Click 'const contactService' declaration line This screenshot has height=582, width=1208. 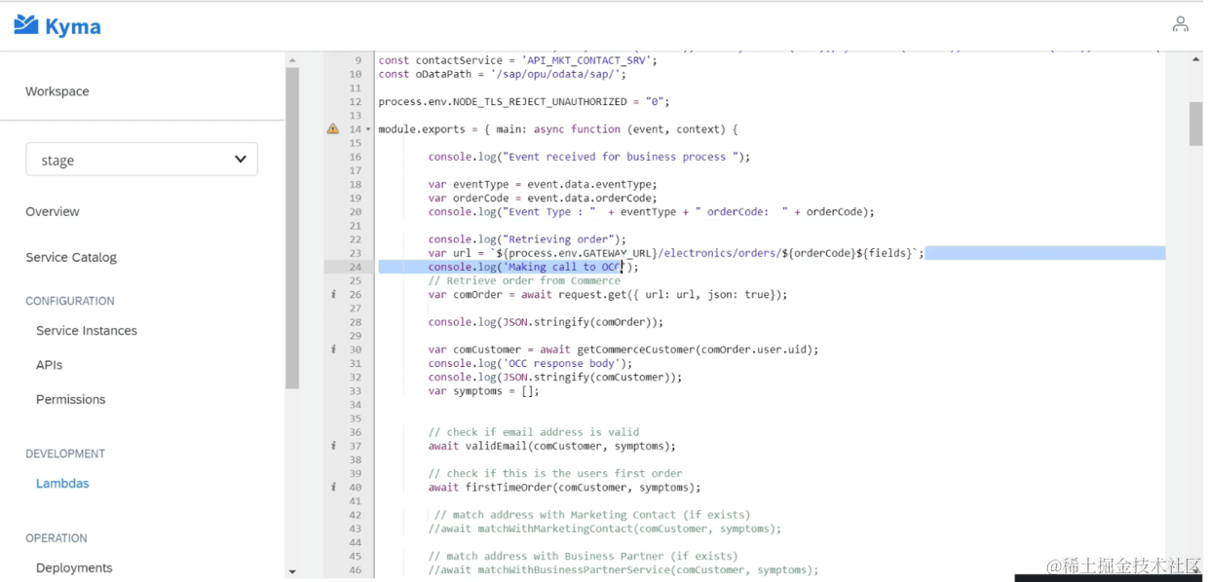pyautogui.click(x=517, y=59)
